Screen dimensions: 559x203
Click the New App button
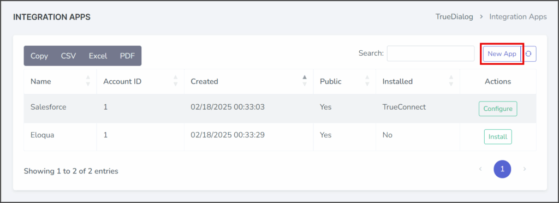[x=502, y=54]
